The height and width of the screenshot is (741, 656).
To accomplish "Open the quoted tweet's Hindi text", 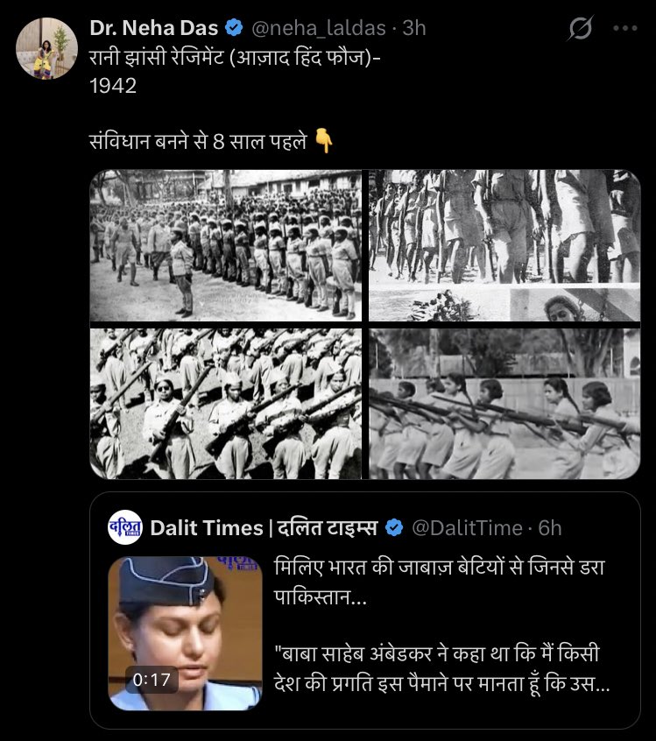I will point(441,625).
